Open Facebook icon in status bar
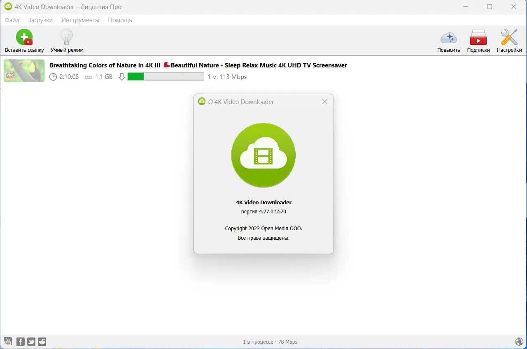 [20, 342]
